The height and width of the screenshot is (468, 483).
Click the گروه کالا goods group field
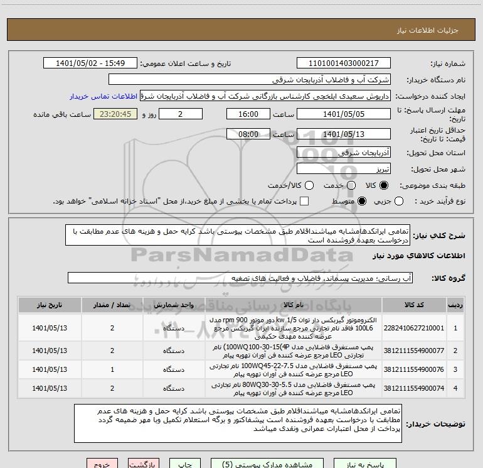pos(240,278)
